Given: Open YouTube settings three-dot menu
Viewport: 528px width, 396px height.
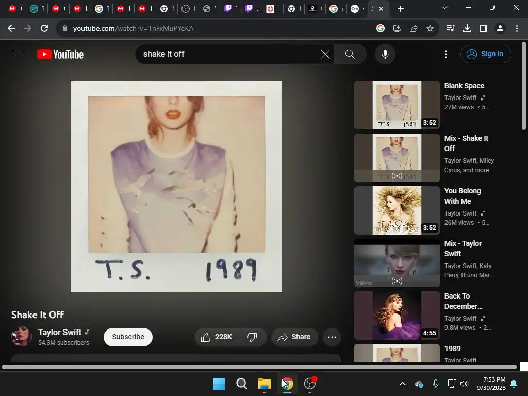Looking at the screenshot, I should [x=446, y=54].
